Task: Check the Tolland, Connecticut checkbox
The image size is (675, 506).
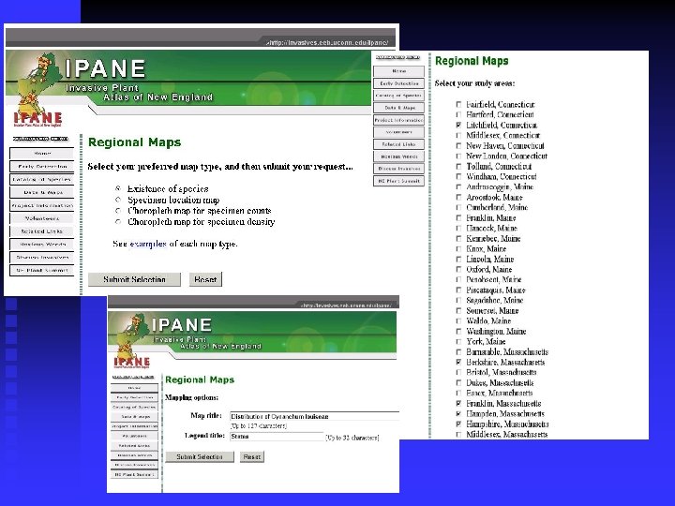Action: coord(458,166)
